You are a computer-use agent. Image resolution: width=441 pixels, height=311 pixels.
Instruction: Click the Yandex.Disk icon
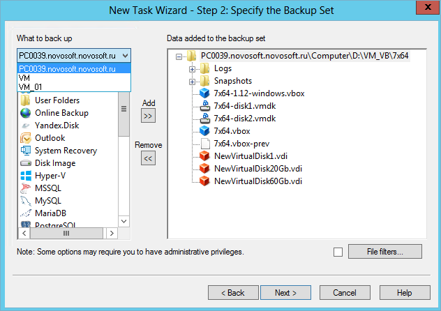[26, 126]
